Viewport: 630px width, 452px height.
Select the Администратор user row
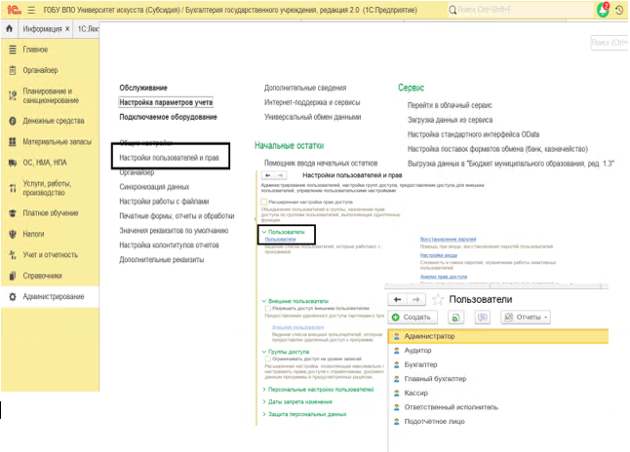498,336
